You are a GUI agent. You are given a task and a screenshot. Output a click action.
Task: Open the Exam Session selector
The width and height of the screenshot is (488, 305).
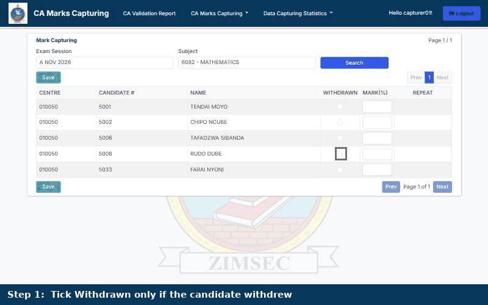click(x=105, y=63)
